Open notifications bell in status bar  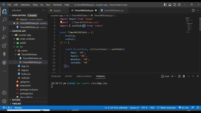(x=198, y=108)
